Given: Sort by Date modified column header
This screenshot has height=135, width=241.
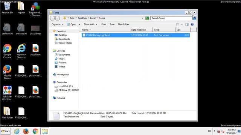Looking at the screenshot, I should pos(142,30).
